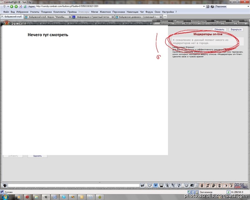The image size is (250, 200).
Task: Open the Отчет о переводах link
Action: tap(210, 23)
